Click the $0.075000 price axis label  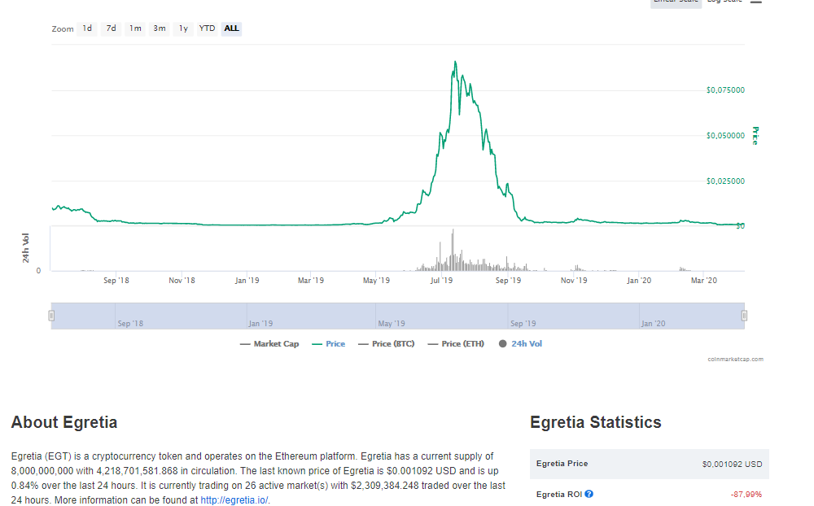coord(725,90)
